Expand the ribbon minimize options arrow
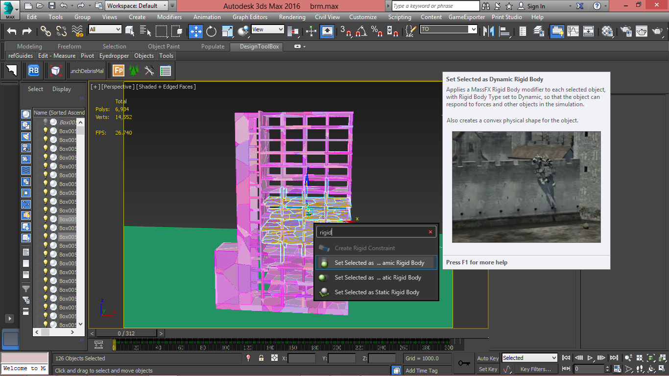Image resolution: width=669 pixels, height=376 pixels. [304, 47]
